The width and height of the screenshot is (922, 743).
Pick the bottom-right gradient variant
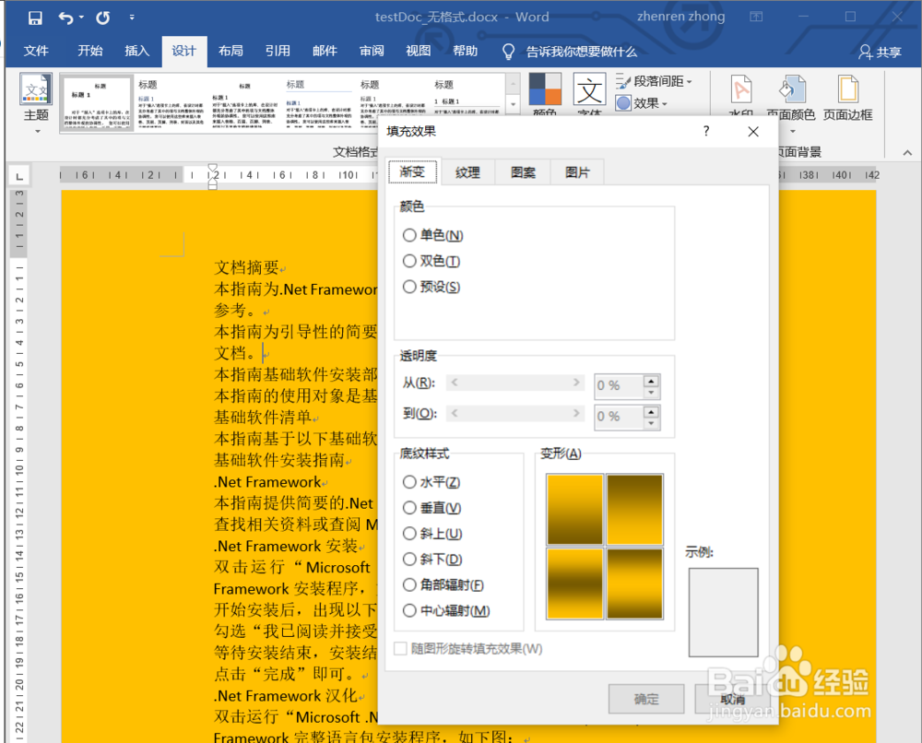(x=634, y=584)
